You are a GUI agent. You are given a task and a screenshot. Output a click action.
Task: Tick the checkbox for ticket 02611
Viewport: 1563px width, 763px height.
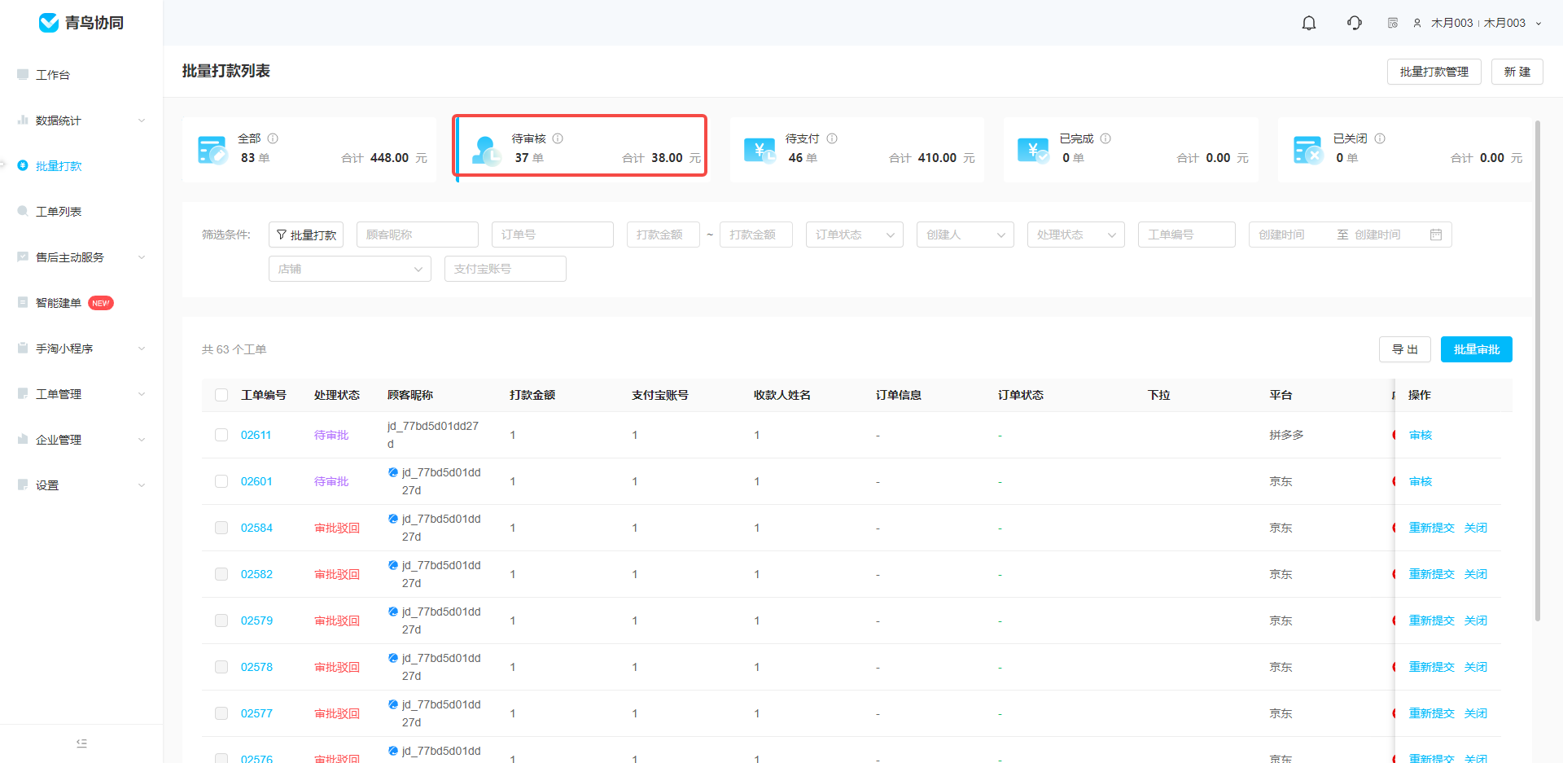pos(221,435)
